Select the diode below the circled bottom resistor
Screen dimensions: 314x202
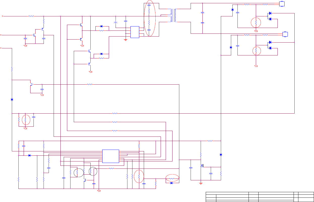click(x=171, y=183)
